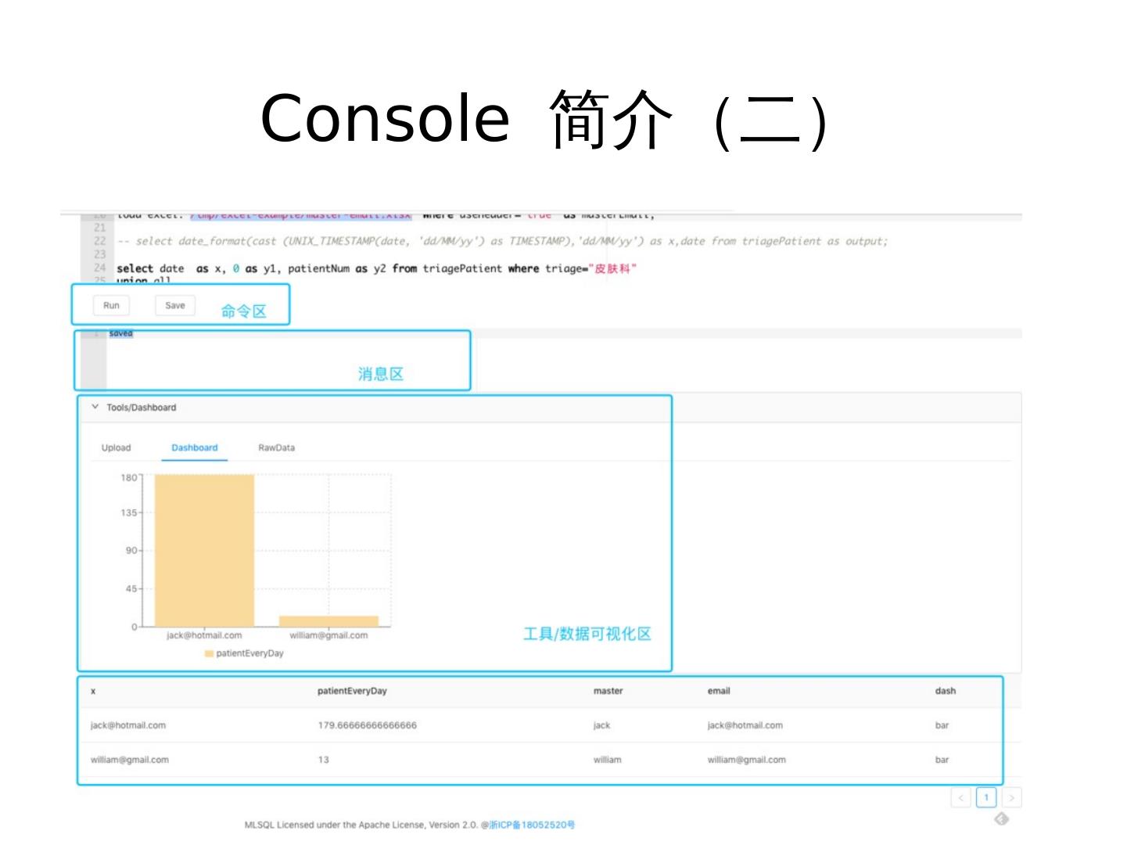Click the Run button
This screenshot has height=845, width=1127.
point(111,306)
